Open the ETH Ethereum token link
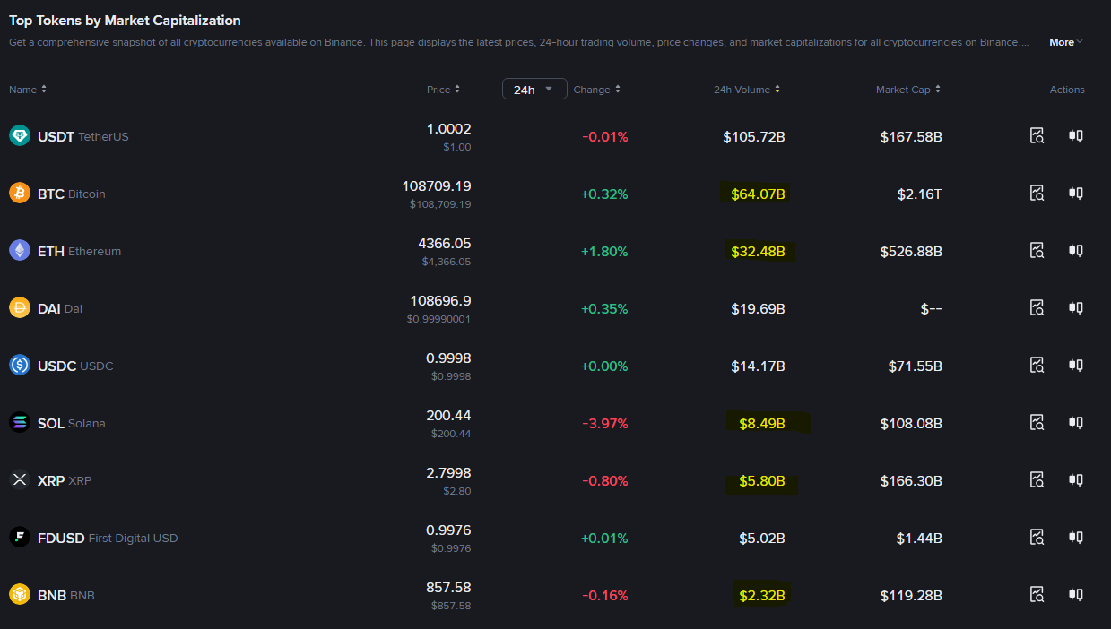The width and height of the screenshot is (1111, 629). click(x=79, y=251)
